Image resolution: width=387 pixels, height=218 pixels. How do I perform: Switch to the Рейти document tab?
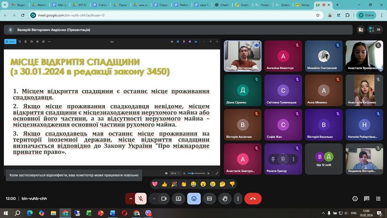click(x=181, y=5)
